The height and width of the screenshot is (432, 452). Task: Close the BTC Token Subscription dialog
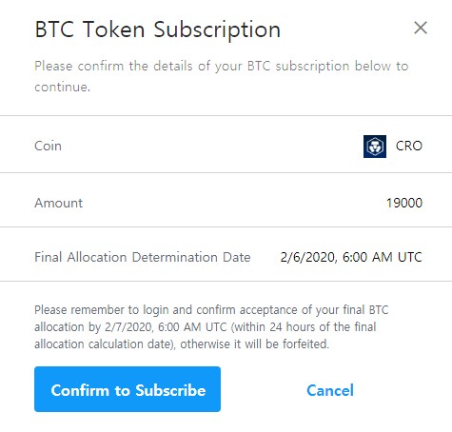pos(421,28)
